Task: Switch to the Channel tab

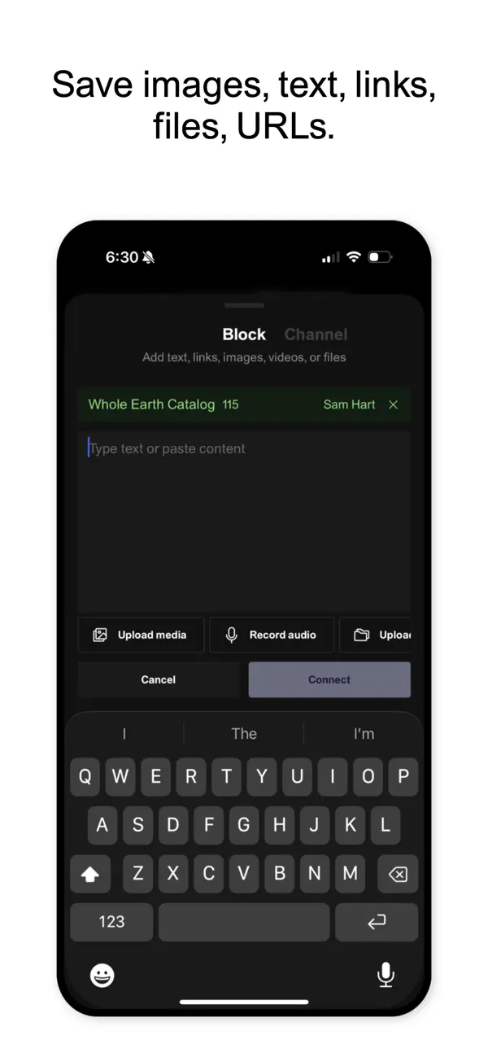Action: [x=316, y=334]
